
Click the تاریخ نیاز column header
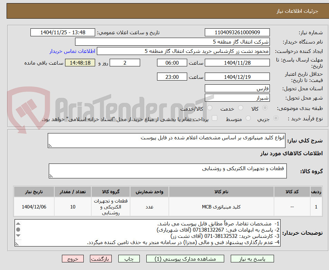click(34, 192)
